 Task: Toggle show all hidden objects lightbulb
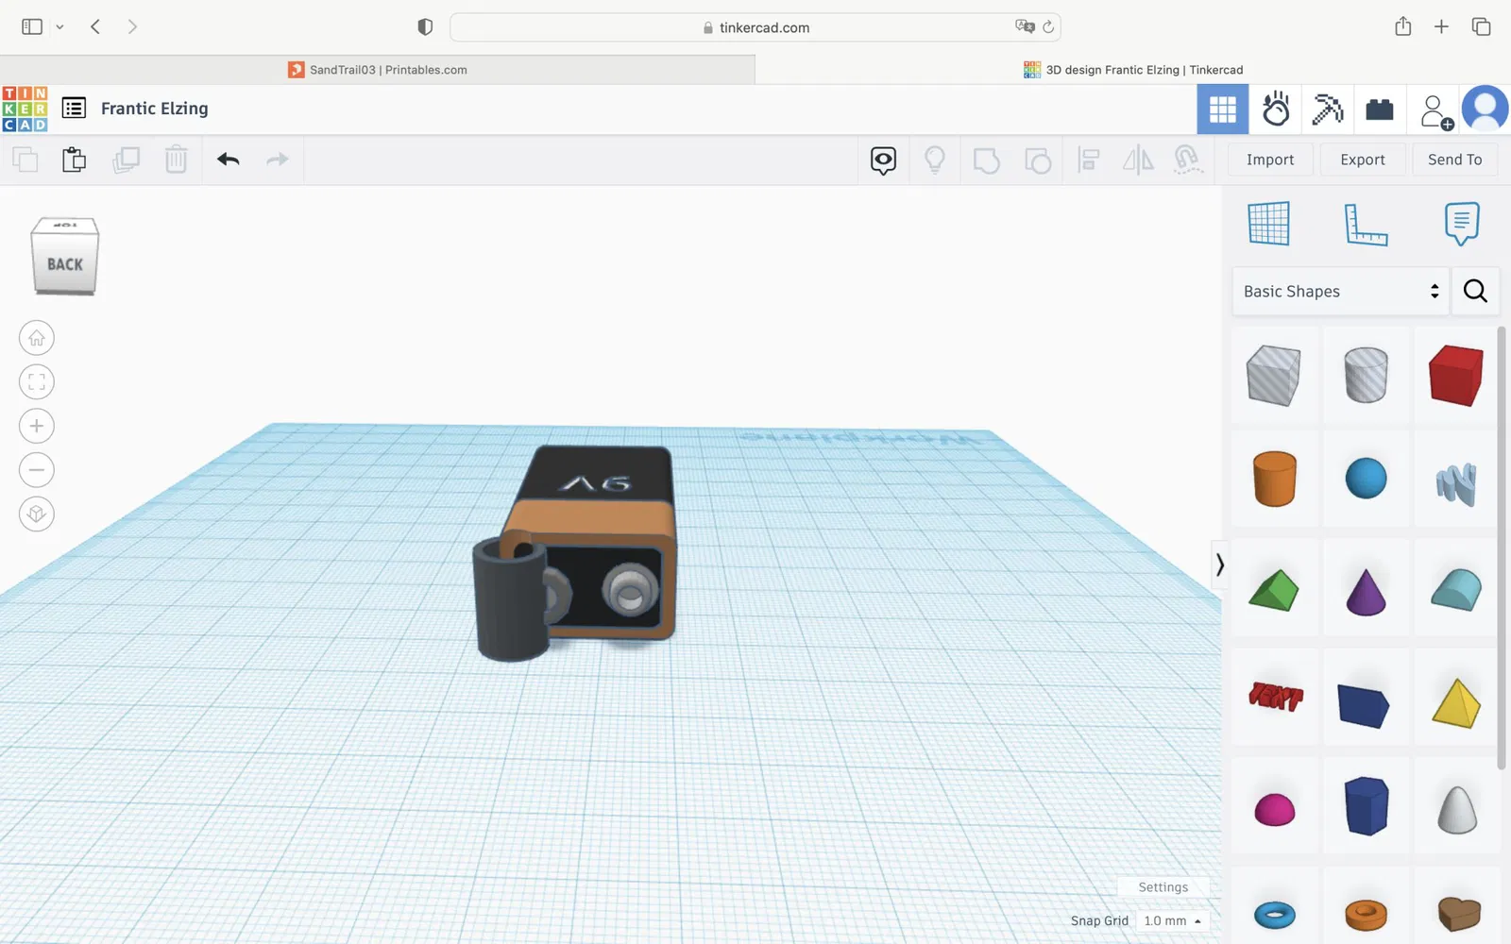pyautogui.click(x=934, y=160)
